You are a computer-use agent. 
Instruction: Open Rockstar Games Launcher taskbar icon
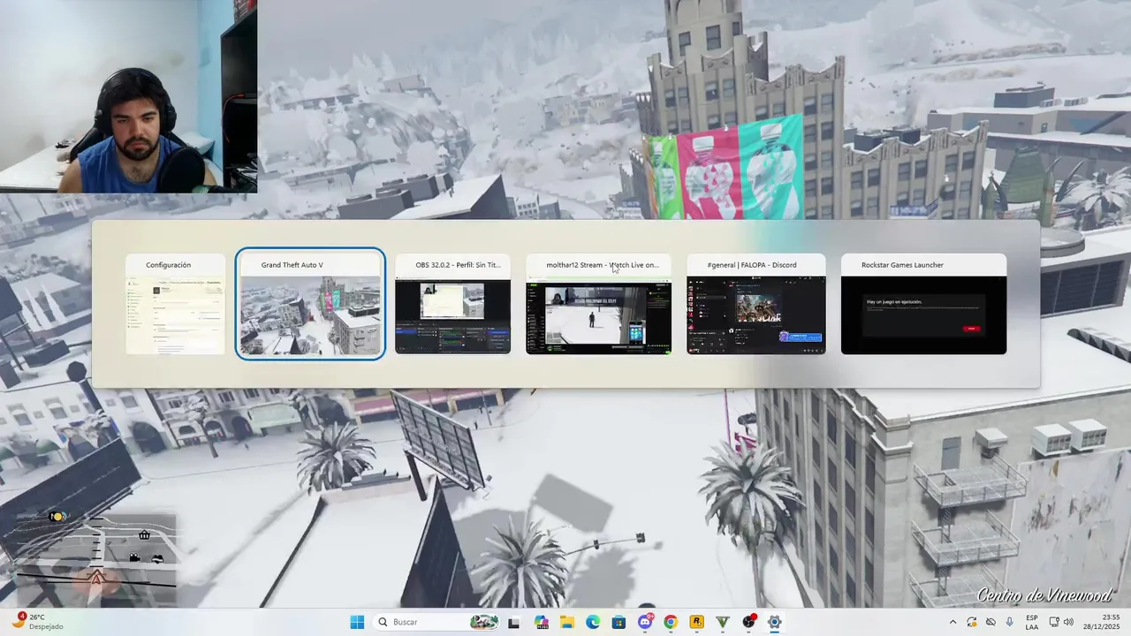696,622
